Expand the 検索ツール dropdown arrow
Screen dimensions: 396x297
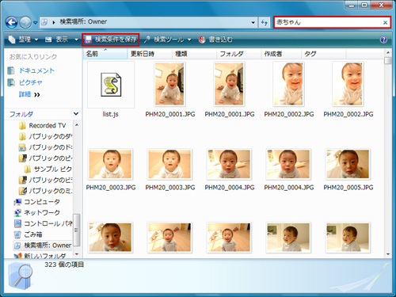tap(189, 40)
